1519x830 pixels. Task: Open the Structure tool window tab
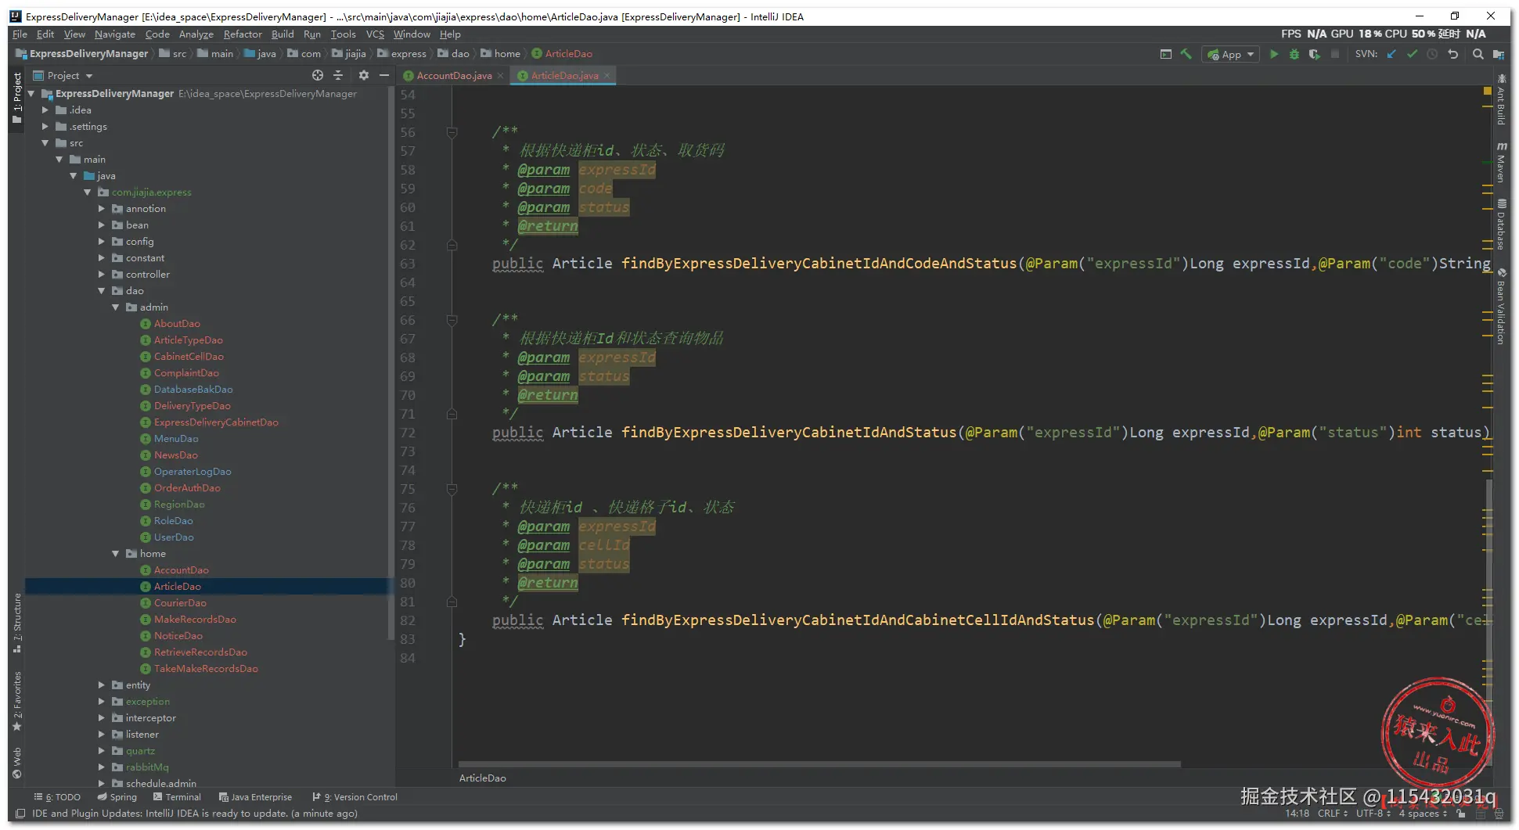17,623
